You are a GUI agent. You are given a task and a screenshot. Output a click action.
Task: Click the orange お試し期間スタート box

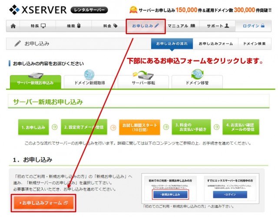[x=139, y=127]
